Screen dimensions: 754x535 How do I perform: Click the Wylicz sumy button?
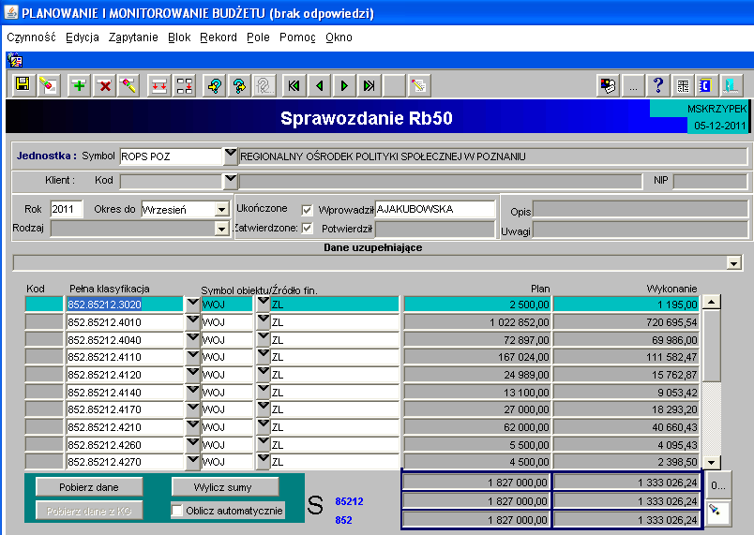[x=225, y=487]
